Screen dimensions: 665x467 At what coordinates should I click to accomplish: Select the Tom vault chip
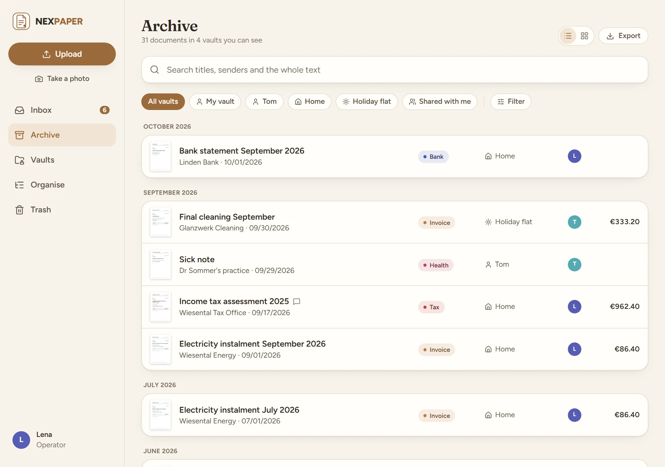[264, 101]
